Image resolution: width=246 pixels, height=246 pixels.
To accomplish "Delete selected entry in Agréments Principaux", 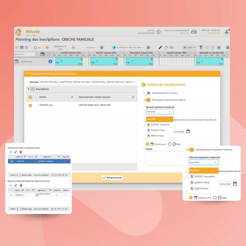I will pyautogui.click(x=21, y=152).
